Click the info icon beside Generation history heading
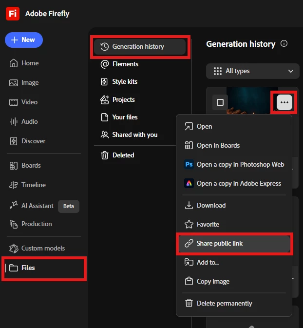 coord(284,44)
